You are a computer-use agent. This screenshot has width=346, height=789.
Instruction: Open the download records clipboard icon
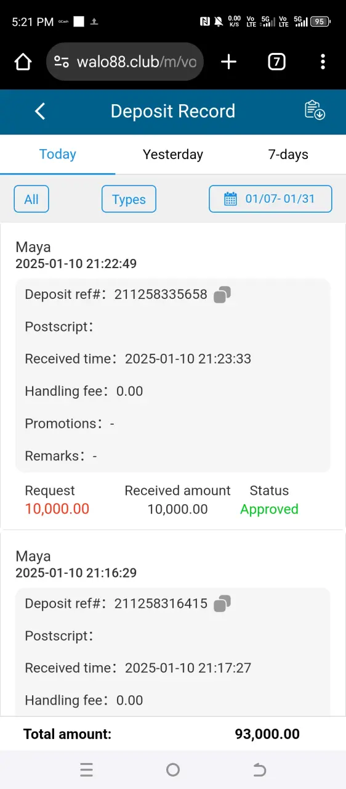[x=315, y=110]
